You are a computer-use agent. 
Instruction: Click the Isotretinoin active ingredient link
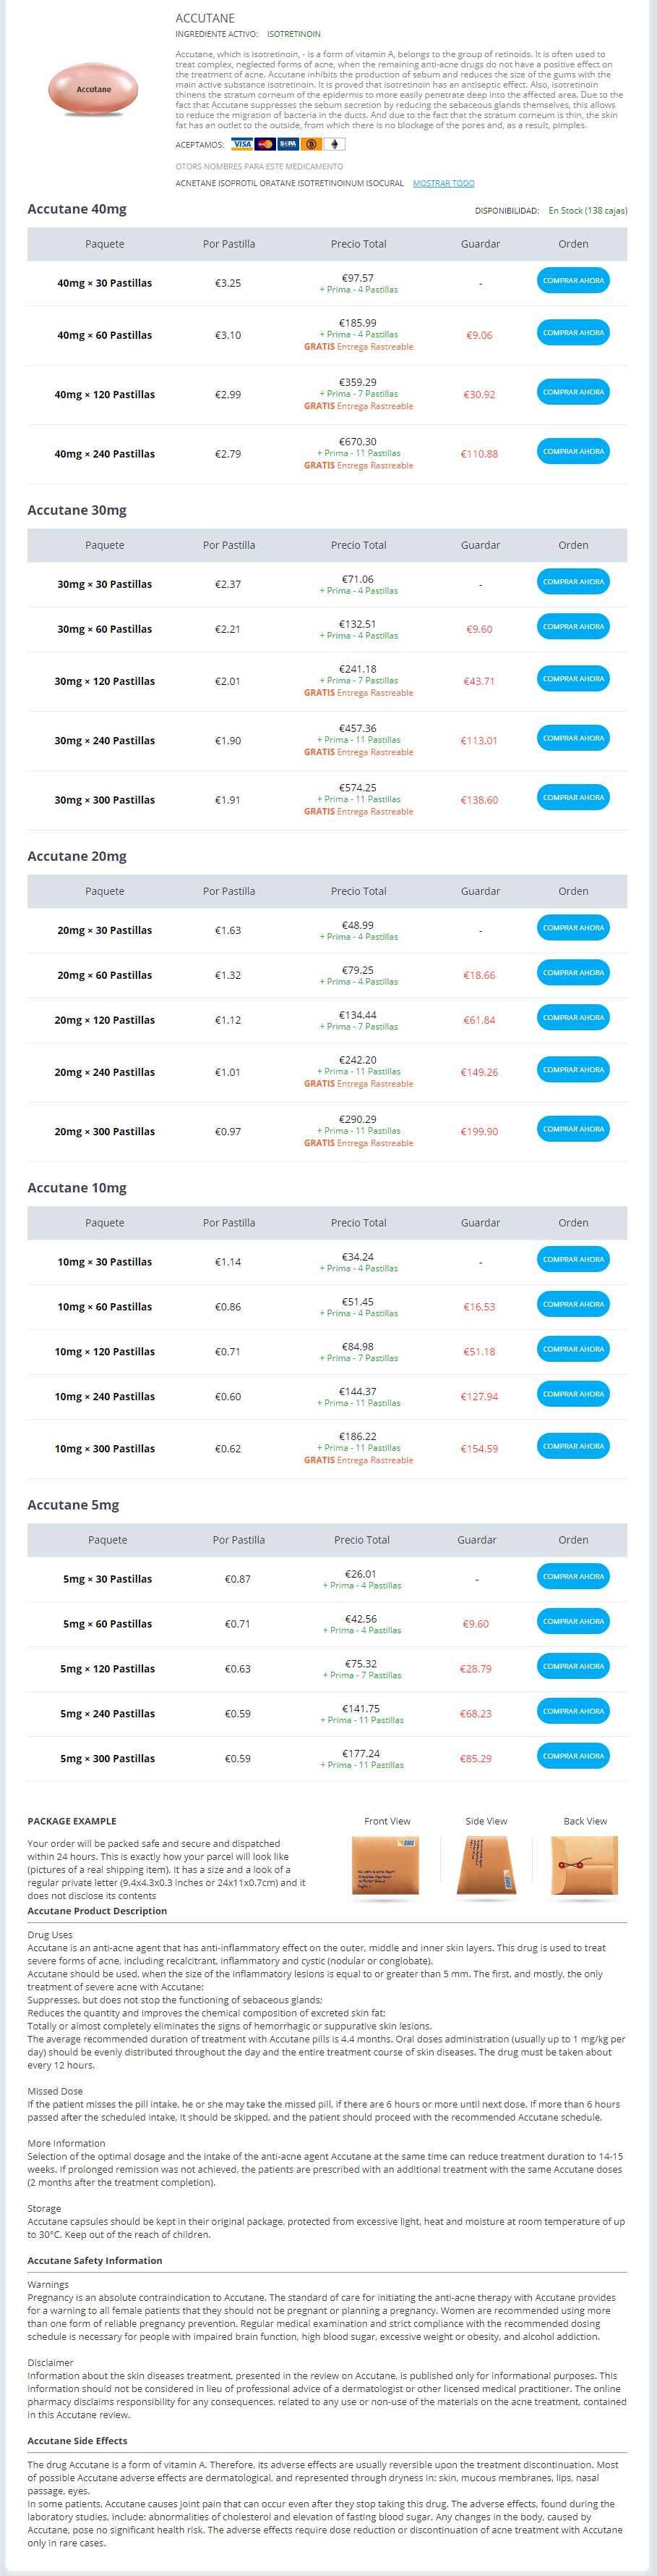point(293,34)
